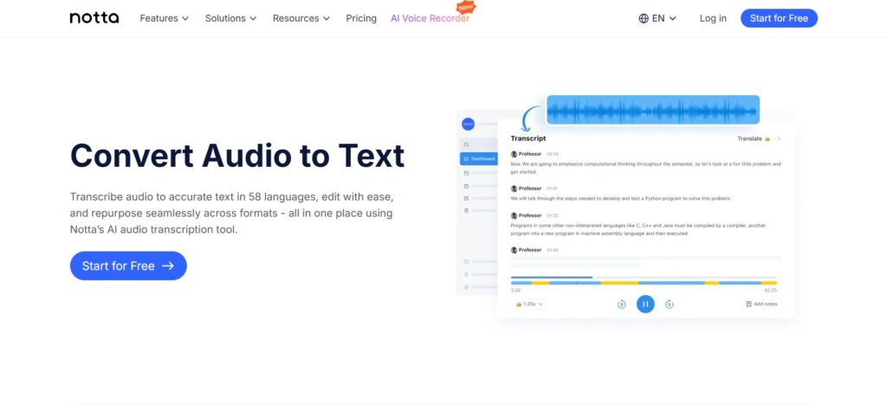This screenshot has height=405, width=887.
Task: Click the Professor entry at 01:40
Action: [534, 250]
